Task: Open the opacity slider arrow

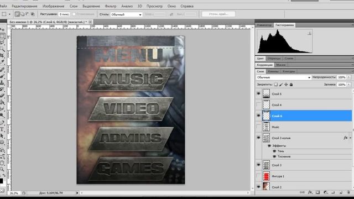Action: click(349, 77)
